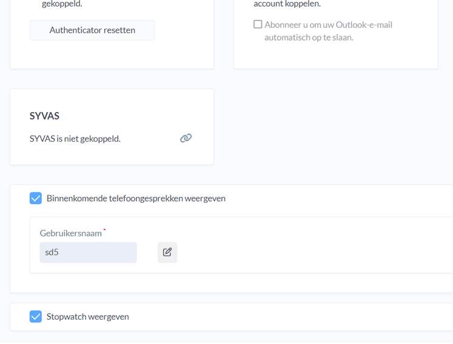The image size is (453, 344).
Task: Click the 'automatisch op te slaan.' text line
Action: click(x=309, y=38)
